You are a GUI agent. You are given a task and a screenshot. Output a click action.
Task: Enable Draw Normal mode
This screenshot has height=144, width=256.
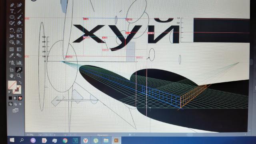coord(10,104)
